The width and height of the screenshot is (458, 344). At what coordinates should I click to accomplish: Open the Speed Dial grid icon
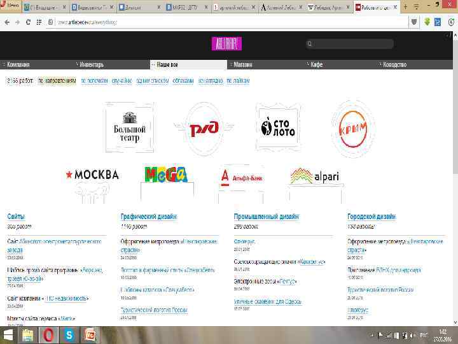coord(39,22)
